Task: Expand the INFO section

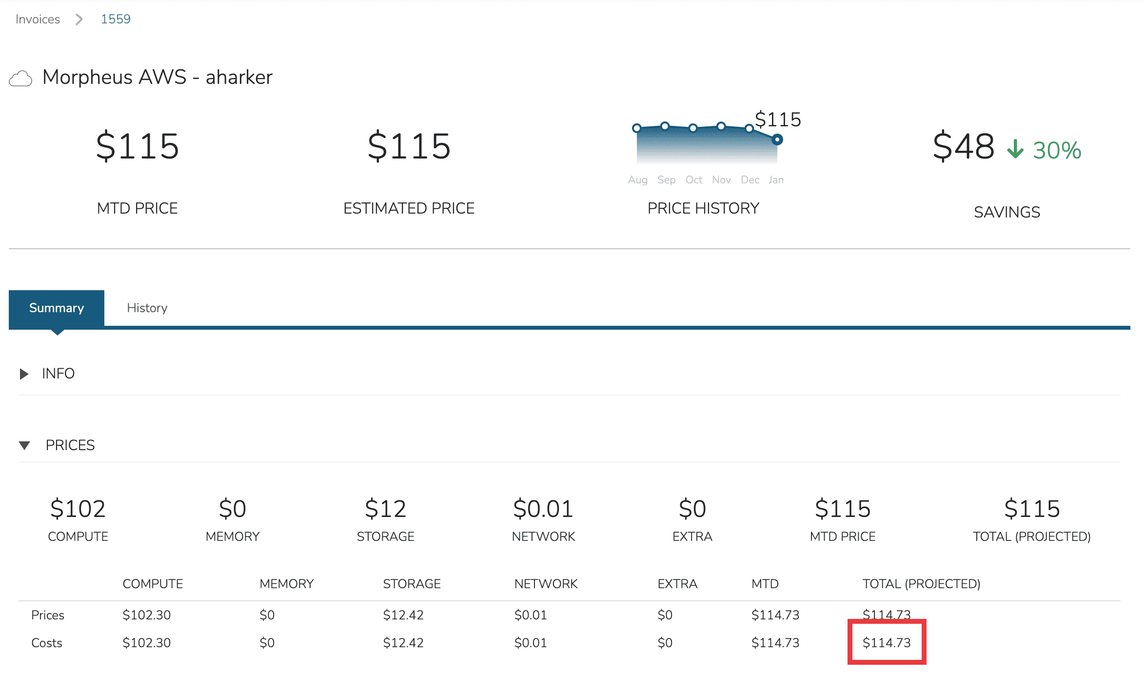Action: click(x=59, y=374)
